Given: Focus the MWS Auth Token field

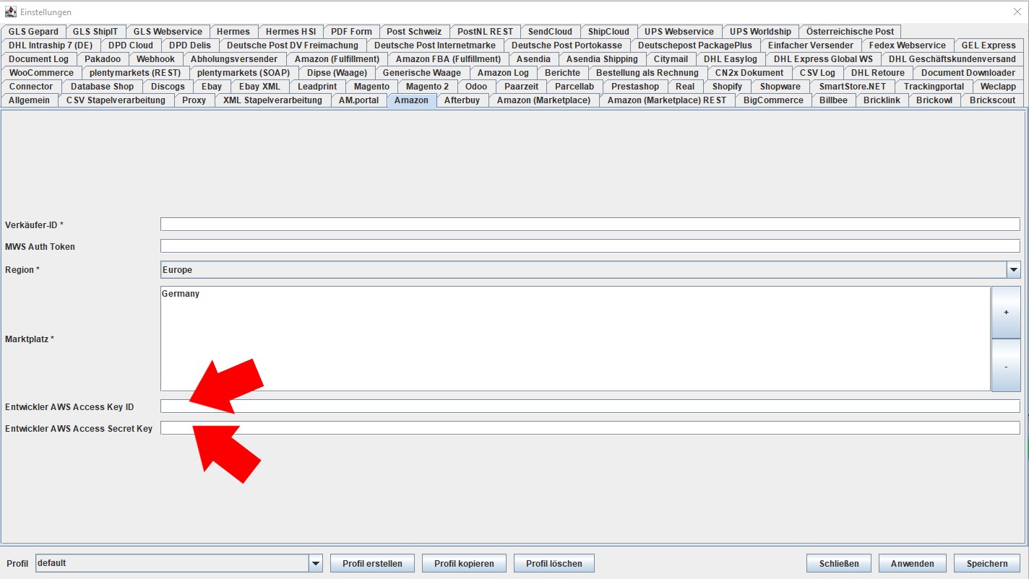Looking at the screenshot, I should (x=590, y=246).
